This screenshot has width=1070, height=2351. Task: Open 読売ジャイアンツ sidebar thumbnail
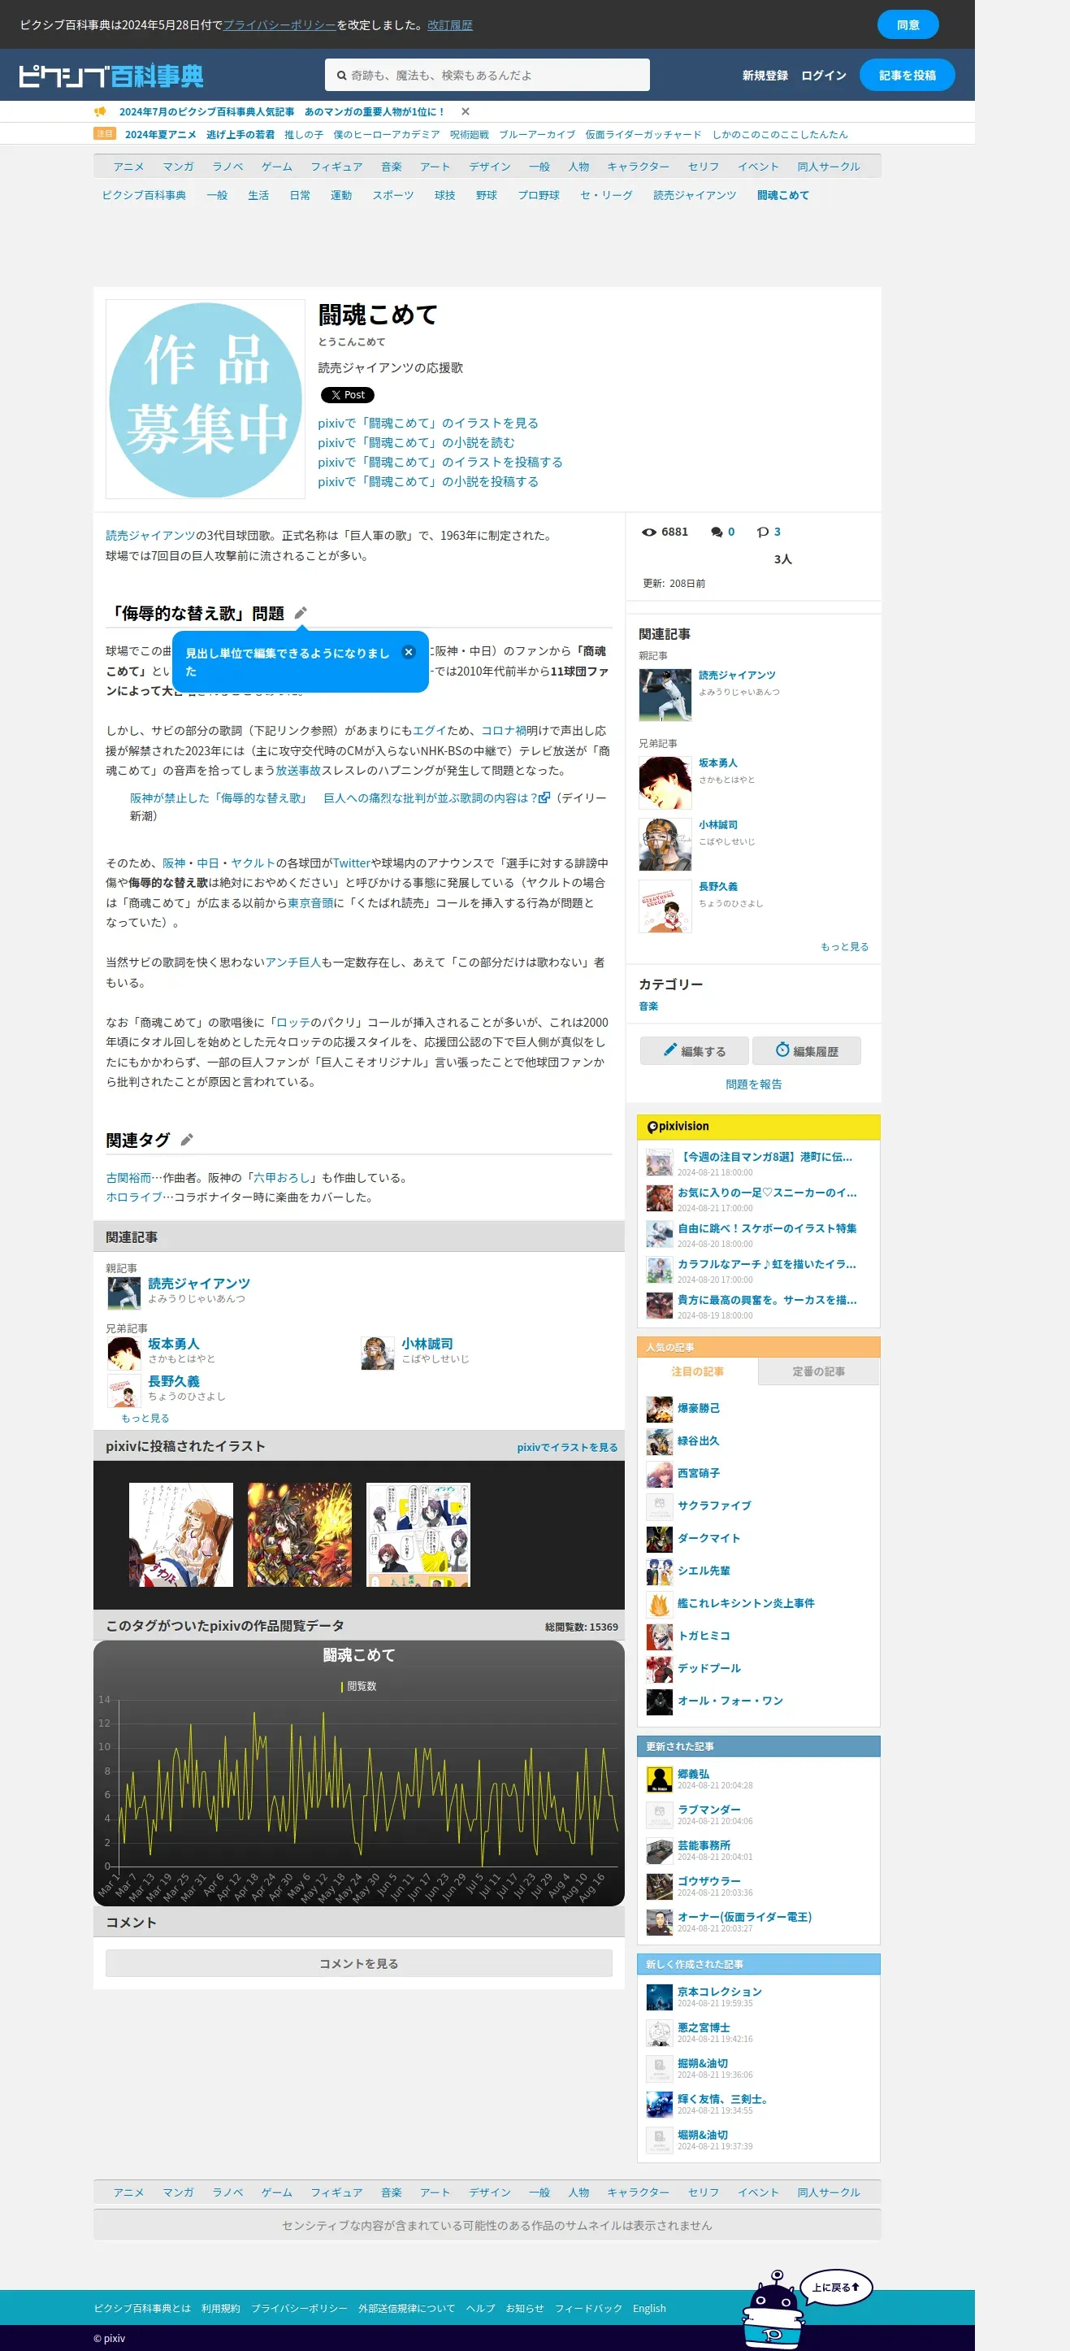point(665,695)
